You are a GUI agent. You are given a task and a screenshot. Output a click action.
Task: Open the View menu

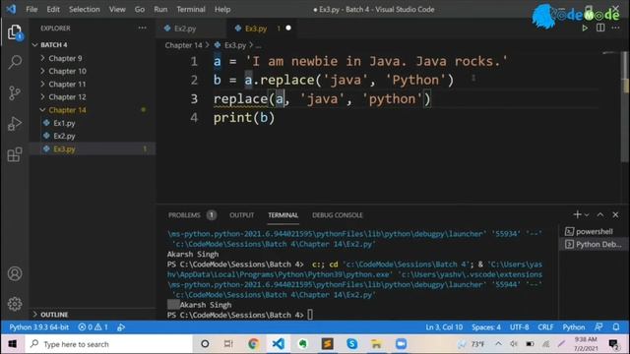pos(117,9)
